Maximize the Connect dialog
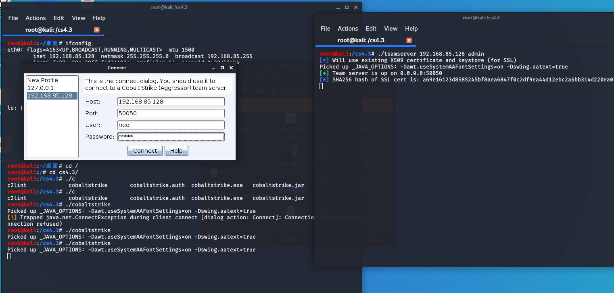 222,68
